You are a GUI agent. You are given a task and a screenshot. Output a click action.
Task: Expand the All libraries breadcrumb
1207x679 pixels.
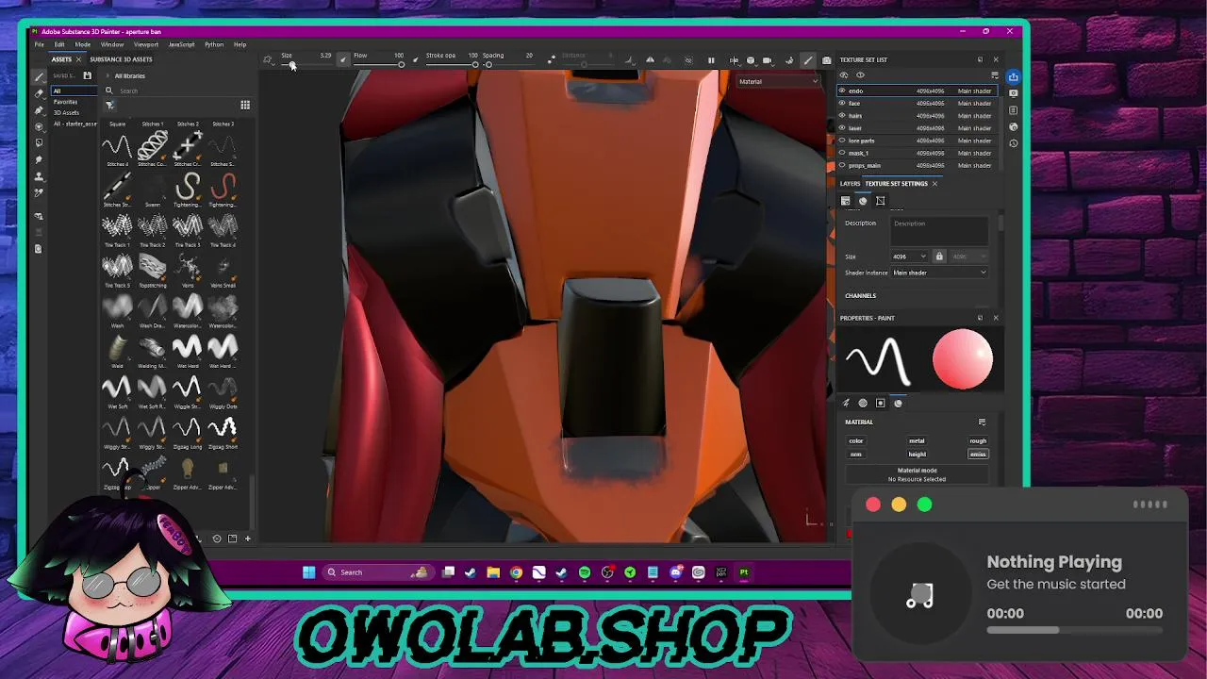tap(107, 75)
